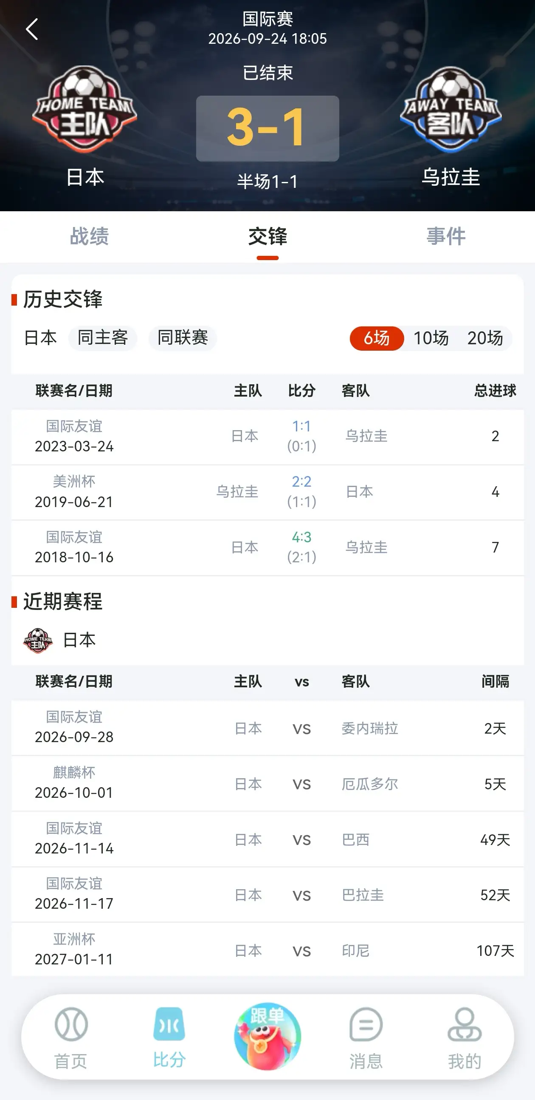Tap 总进球 column header
535x1100 pixels.
click(496, 390)
